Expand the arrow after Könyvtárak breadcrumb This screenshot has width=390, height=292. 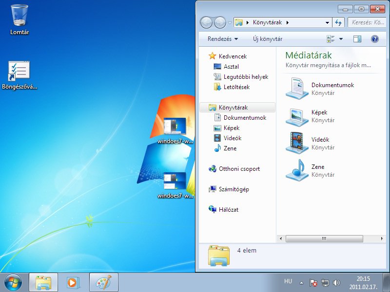[288, 22]
